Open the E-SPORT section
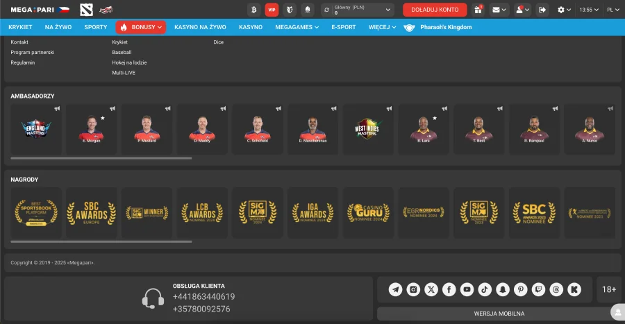 pyautogui.click(x=344, y=27)
